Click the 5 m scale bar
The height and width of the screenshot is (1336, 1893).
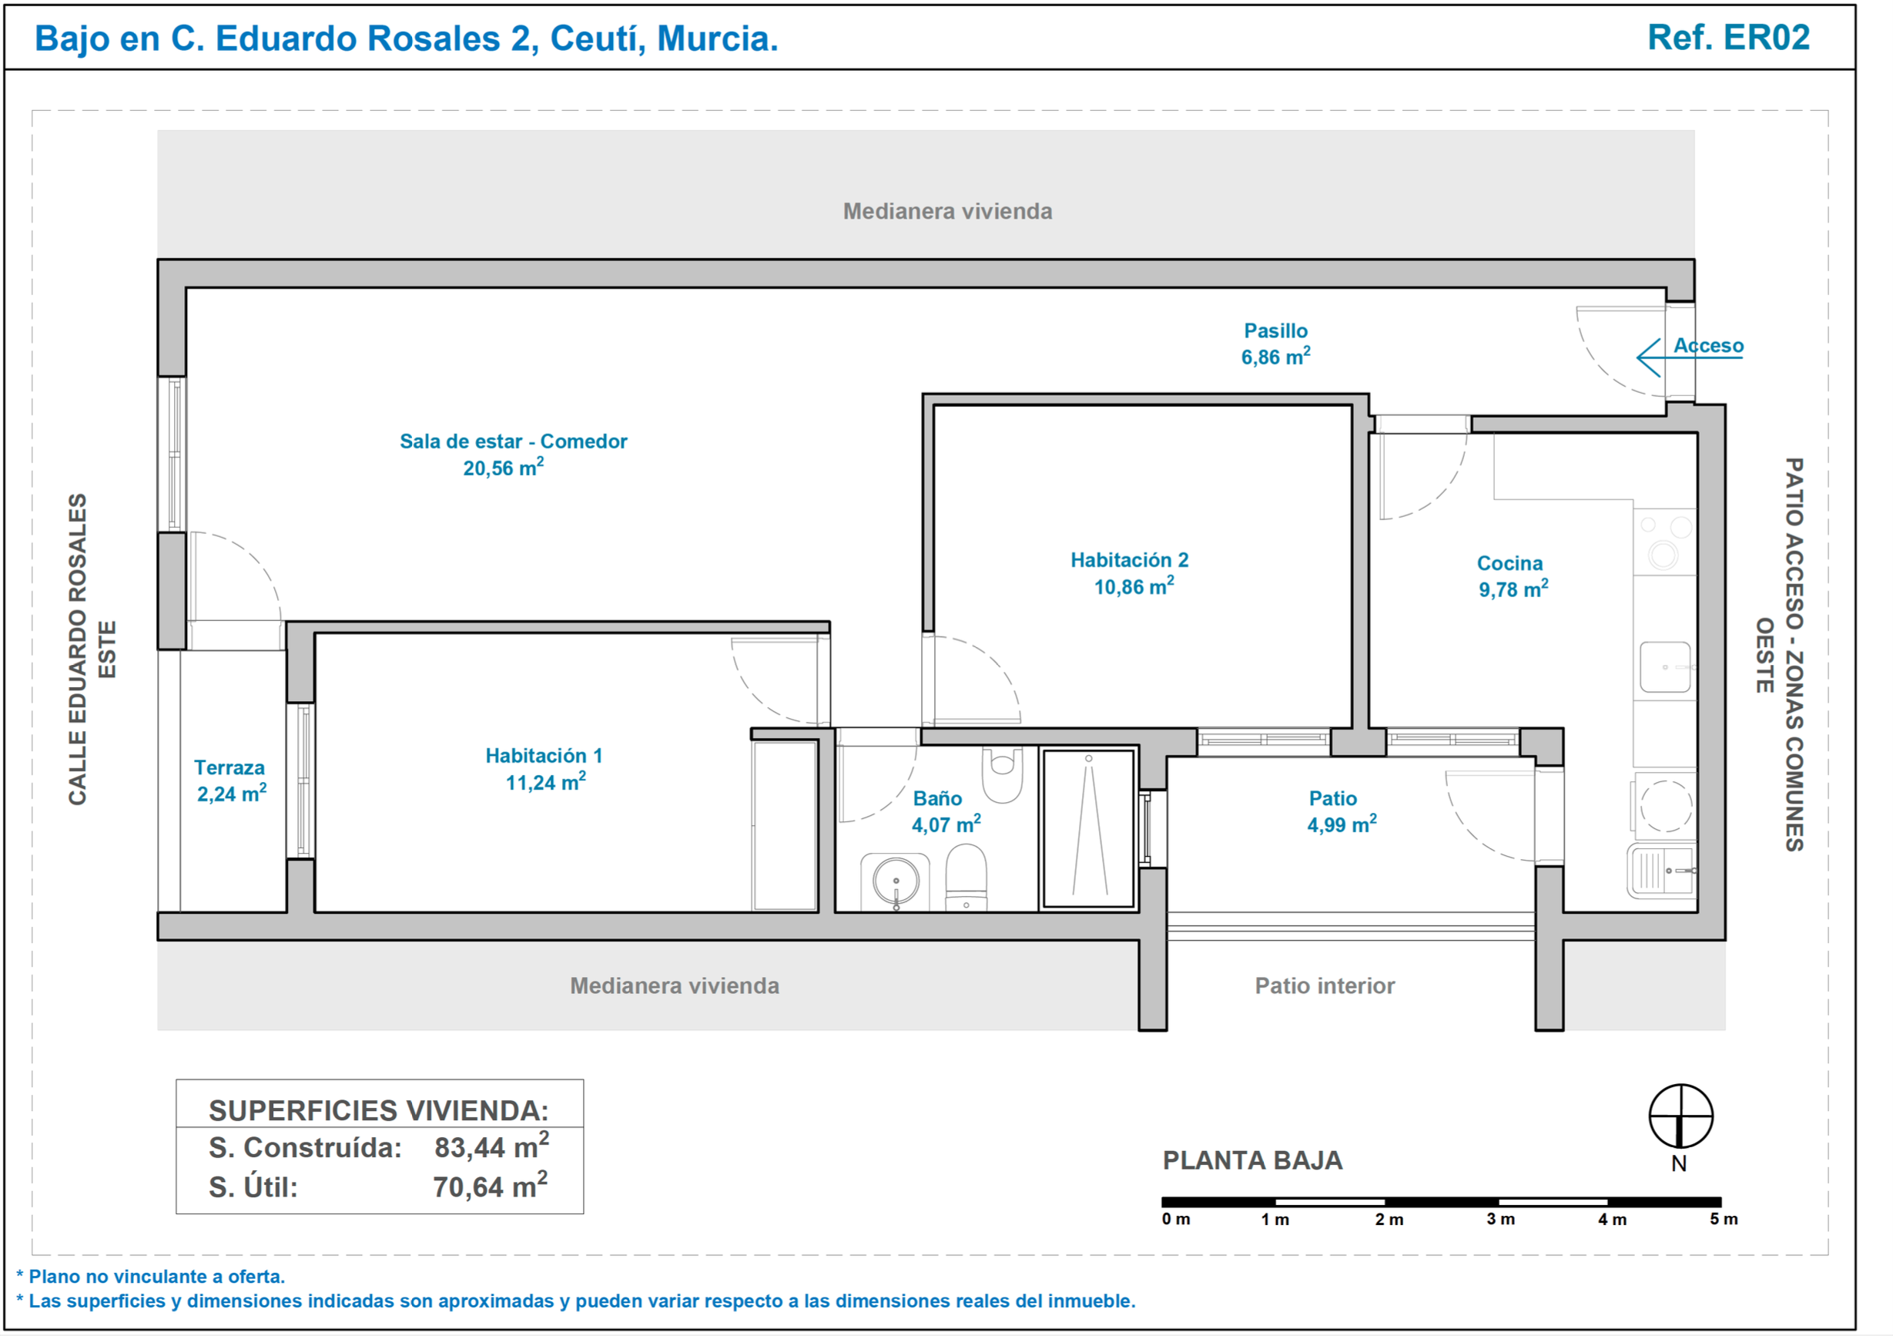tap(1440, 1202)
